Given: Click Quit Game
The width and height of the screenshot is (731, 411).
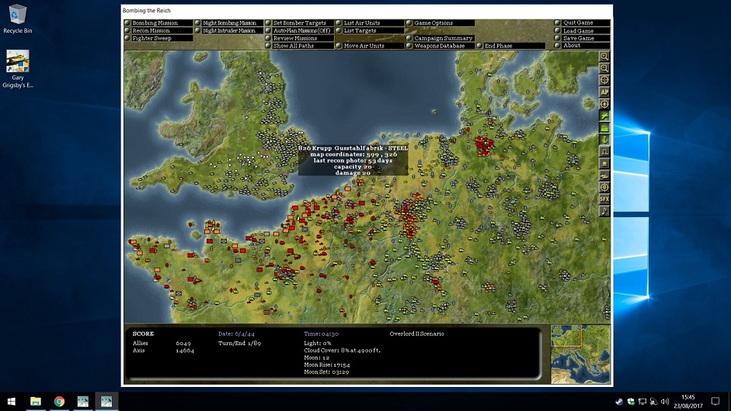Looking at the screenshot, I should coord(582,22).
